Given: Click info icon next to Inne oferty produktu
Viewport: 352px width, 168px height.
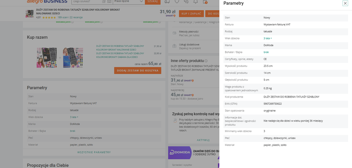Looking at the screenshot, I should point(206,61).
